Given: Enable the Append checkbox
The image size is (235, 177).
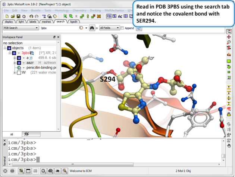Looking at the screenshot, I should click(123, 28).
